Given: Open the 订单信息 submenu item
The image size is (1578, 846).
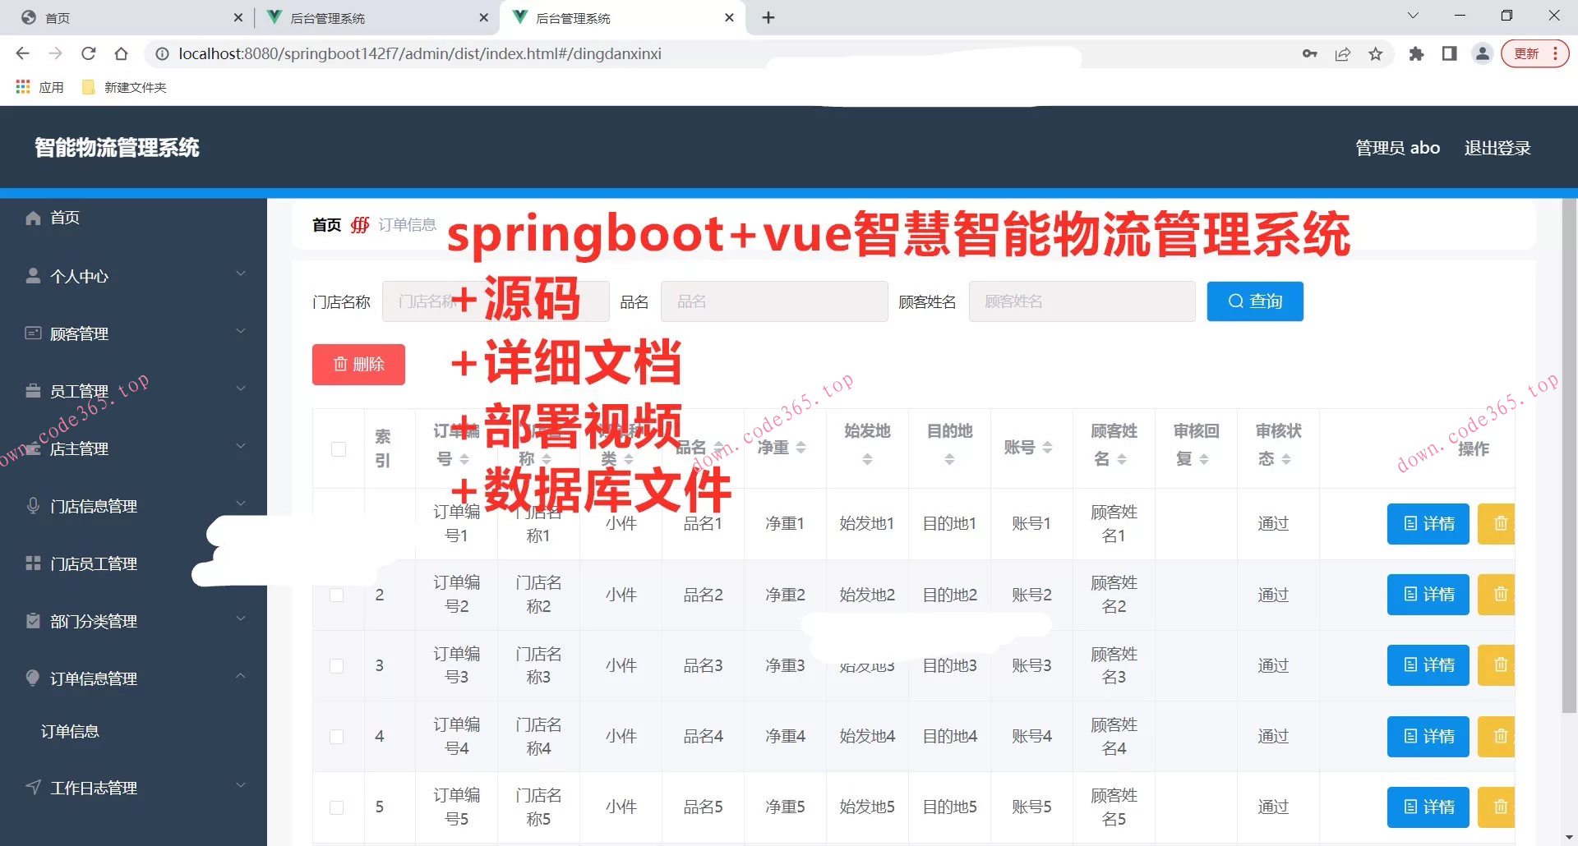Looking at the screenshot, I should (70, 732).
